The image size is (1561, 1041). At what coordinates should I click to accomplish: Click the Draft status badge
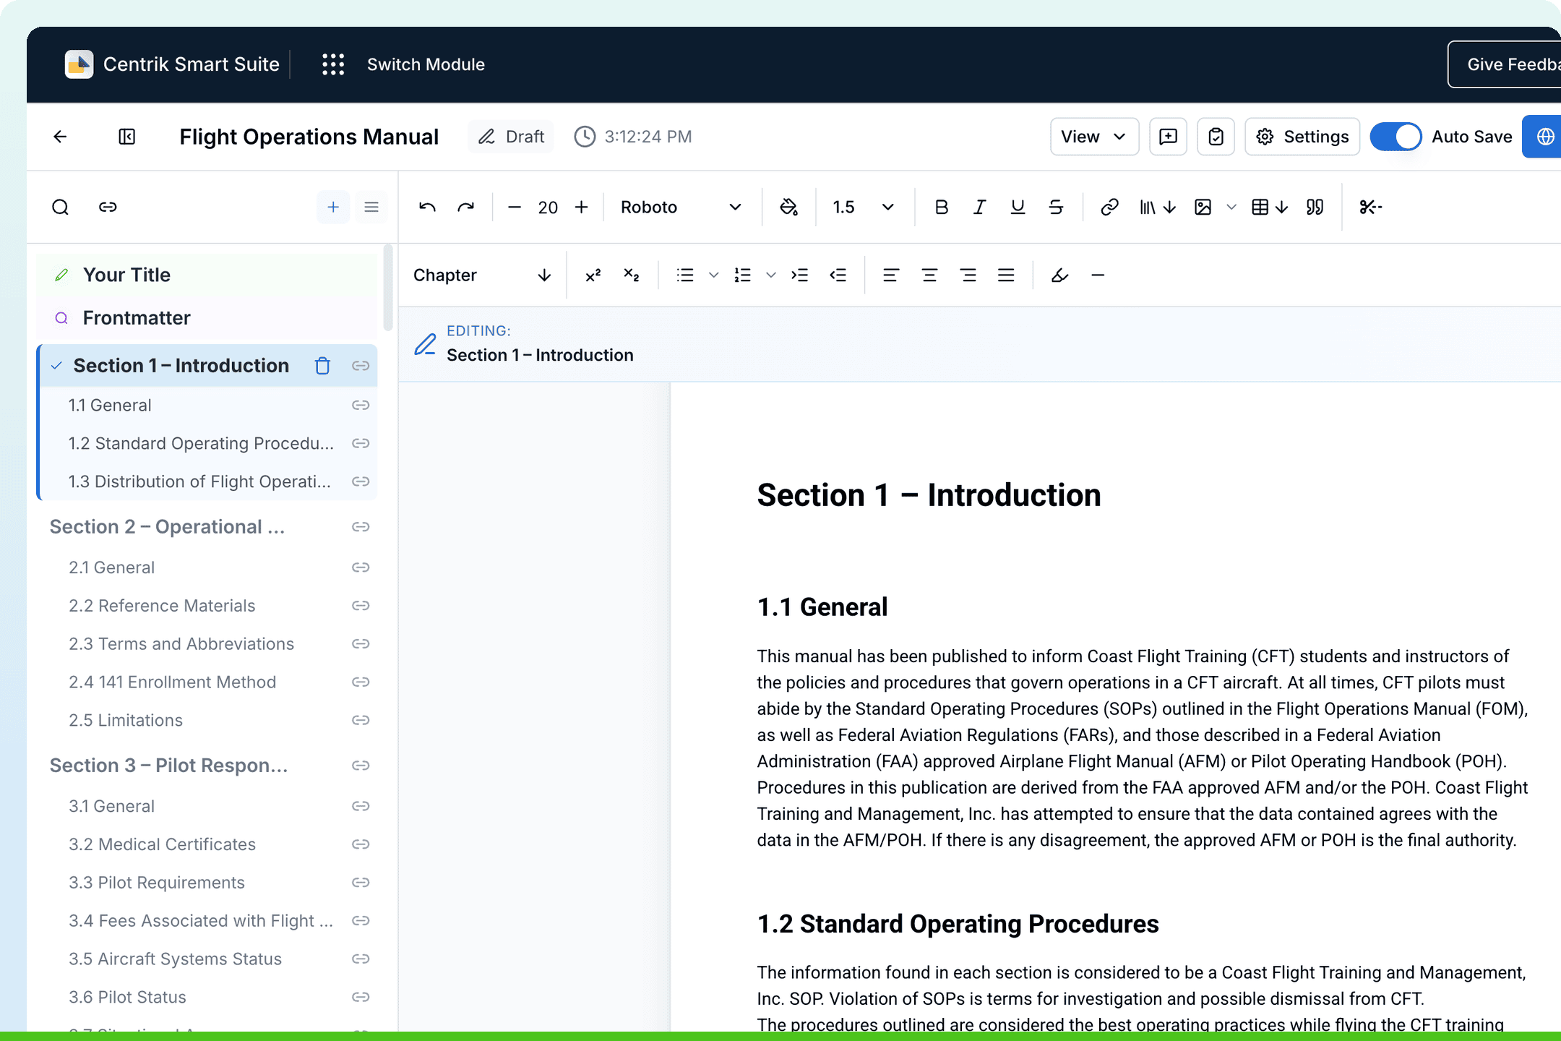511,137
